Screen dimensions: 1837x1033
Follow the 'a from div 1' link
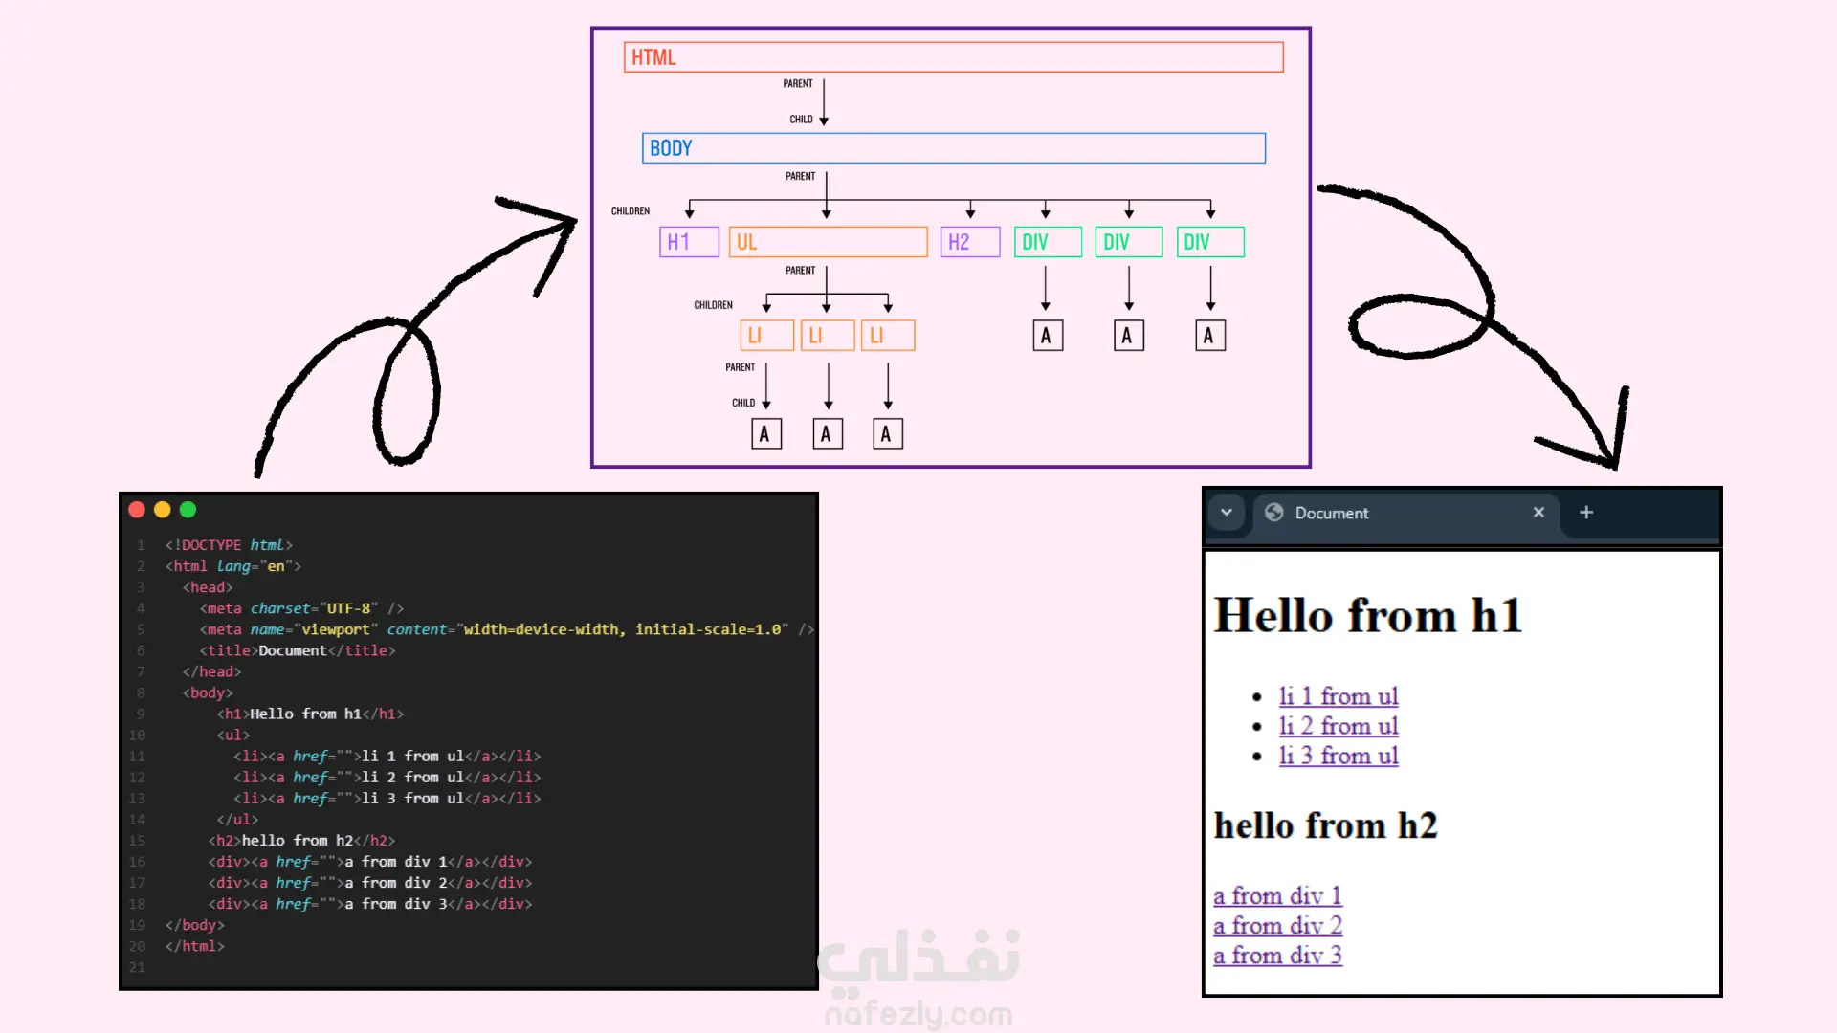click(1277, 896)
